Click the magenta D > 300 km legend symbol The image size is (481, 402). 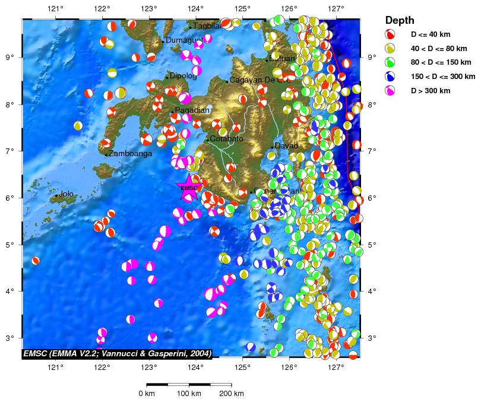click(x=390, y=90)
